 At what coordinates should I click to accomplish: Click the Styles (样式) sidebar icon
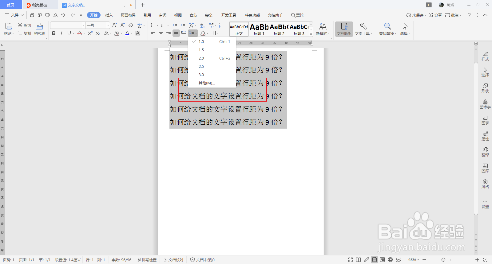485,56
